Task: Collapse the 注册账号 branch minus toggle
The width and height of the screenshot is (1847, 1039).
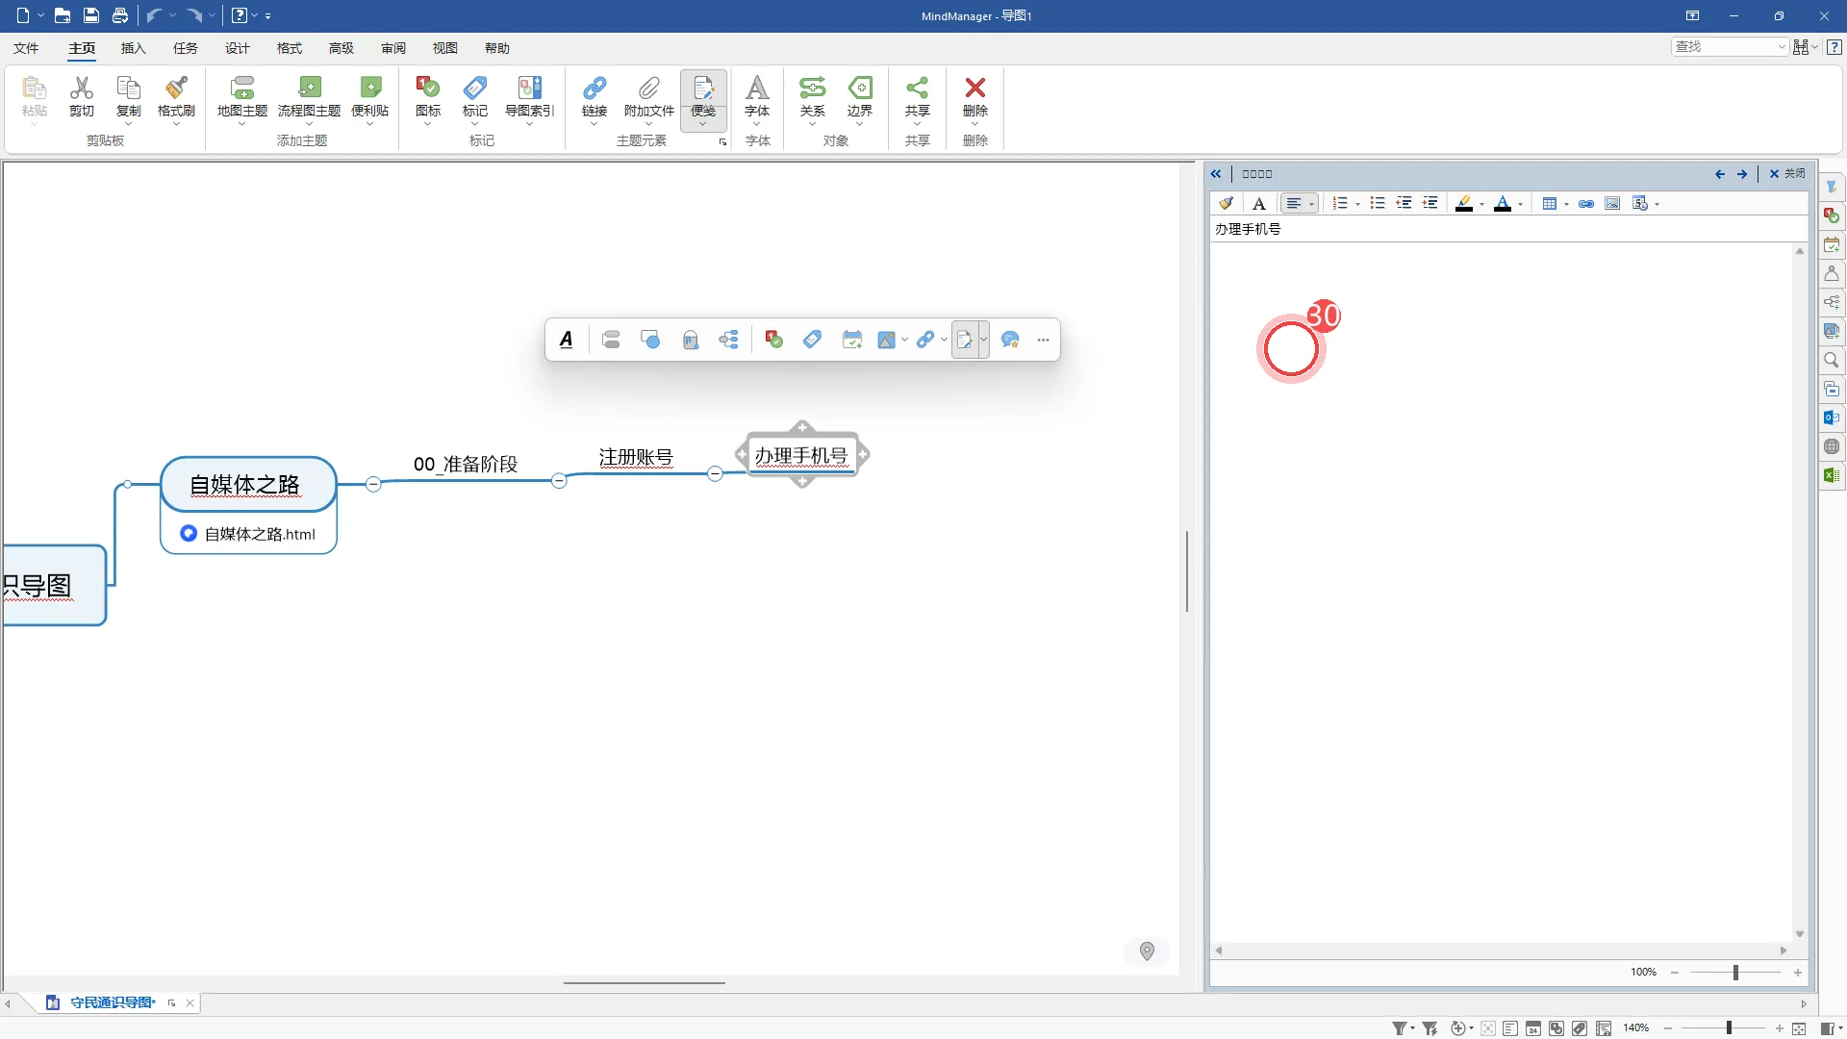Action: click(715, 473)
